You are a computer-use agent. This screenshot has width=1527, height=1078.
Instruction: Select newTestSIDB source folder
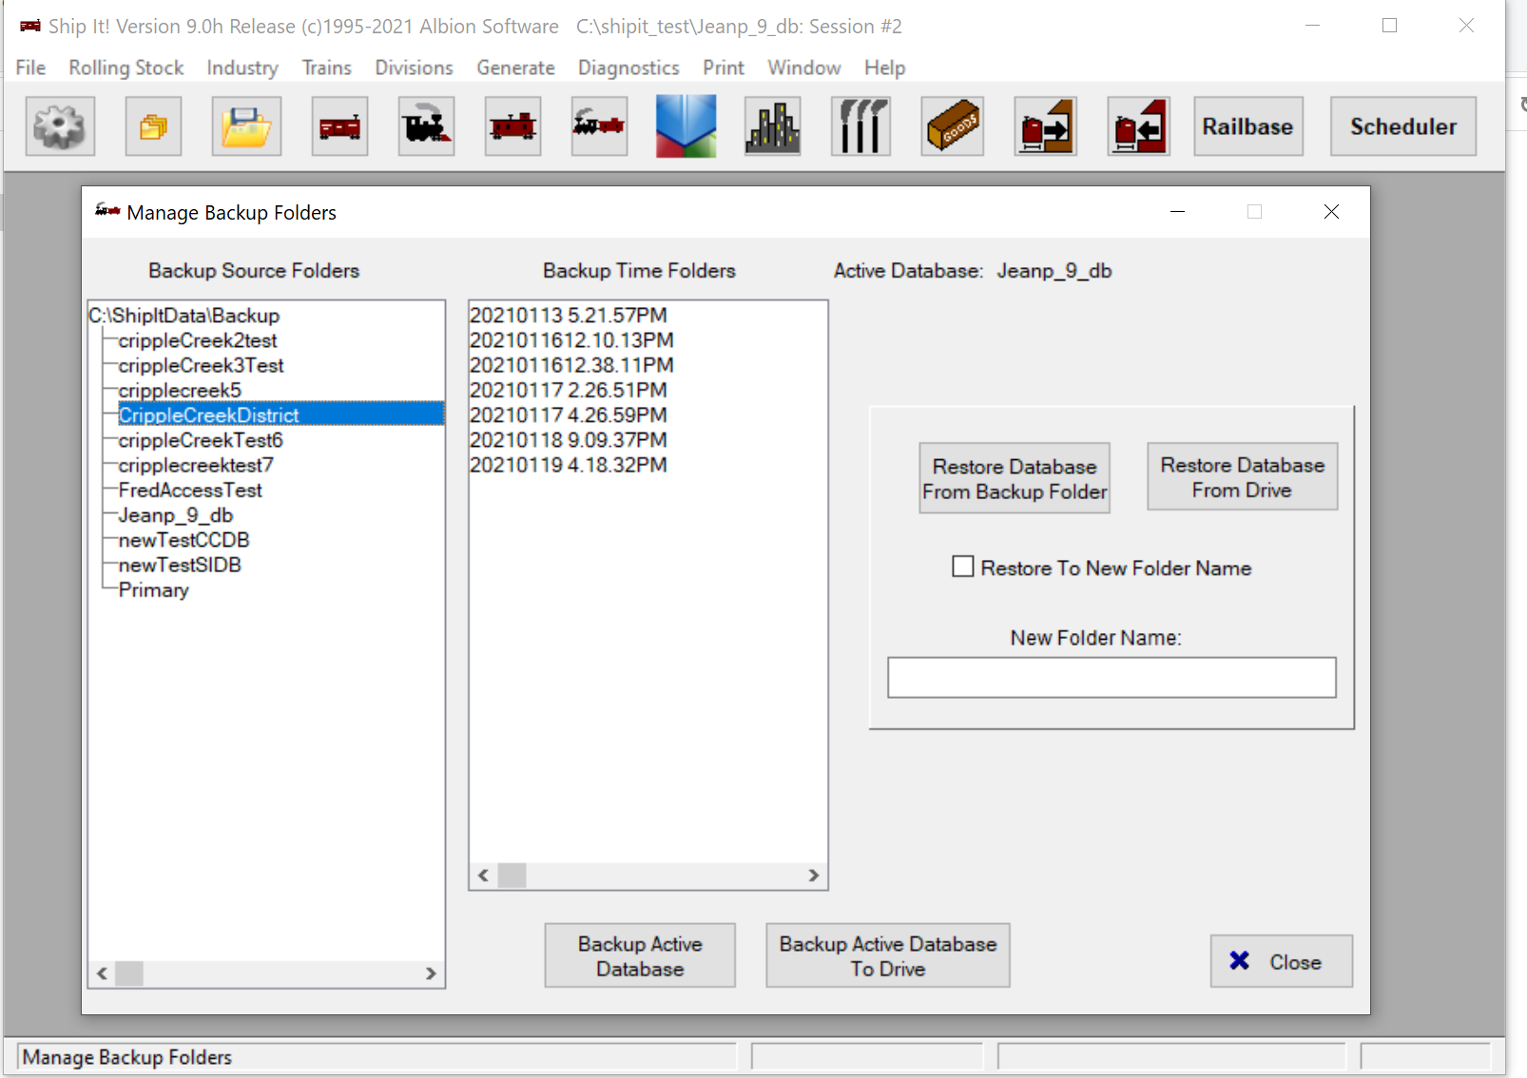pos(180,565)
